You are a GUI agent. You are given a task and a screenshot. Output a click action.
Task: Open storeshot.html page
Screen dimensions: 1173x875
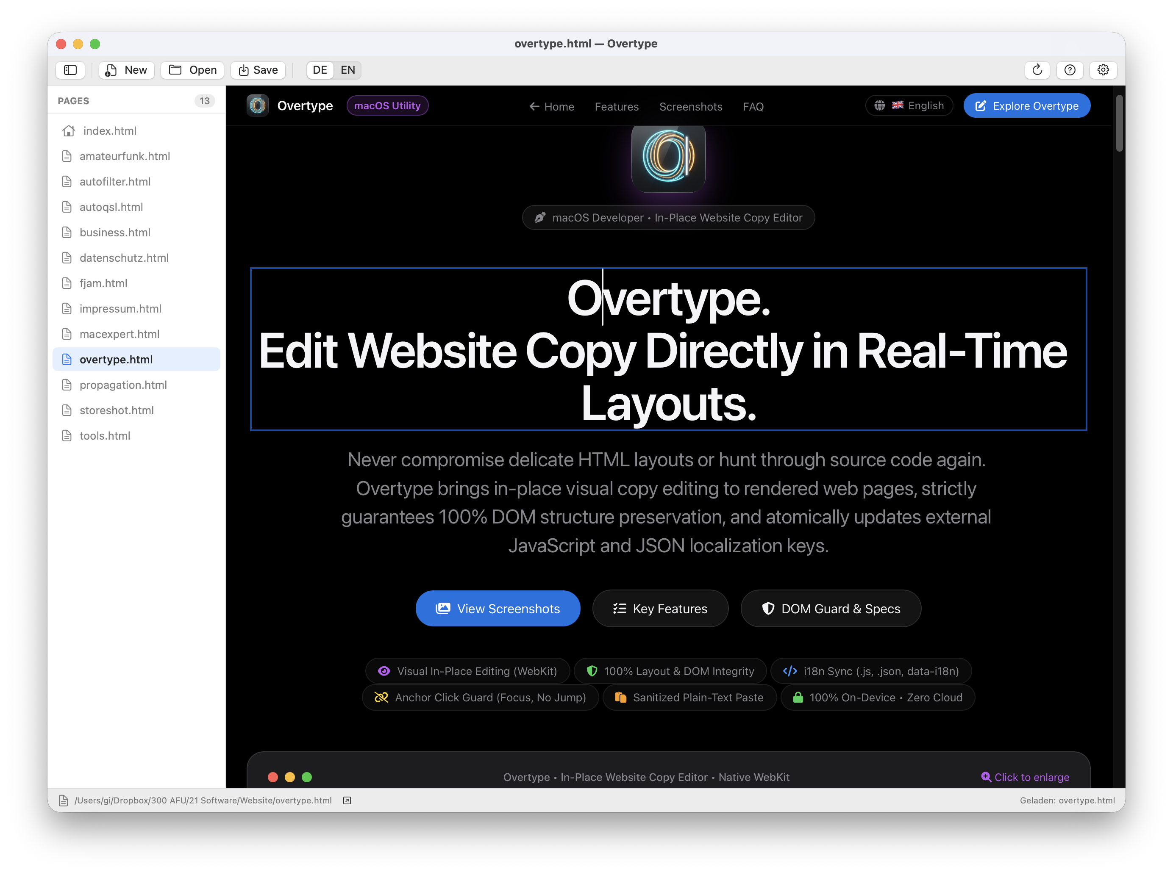[136, 410]
